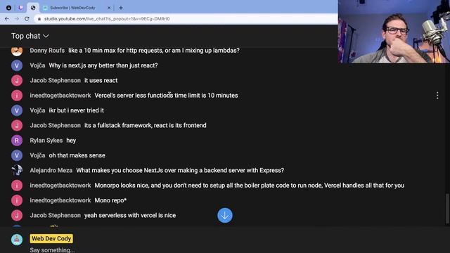Click Jacob Stephenson name beside 'it uses react'
The height and width of the screenshot is (253, 450).
(55, 81)
